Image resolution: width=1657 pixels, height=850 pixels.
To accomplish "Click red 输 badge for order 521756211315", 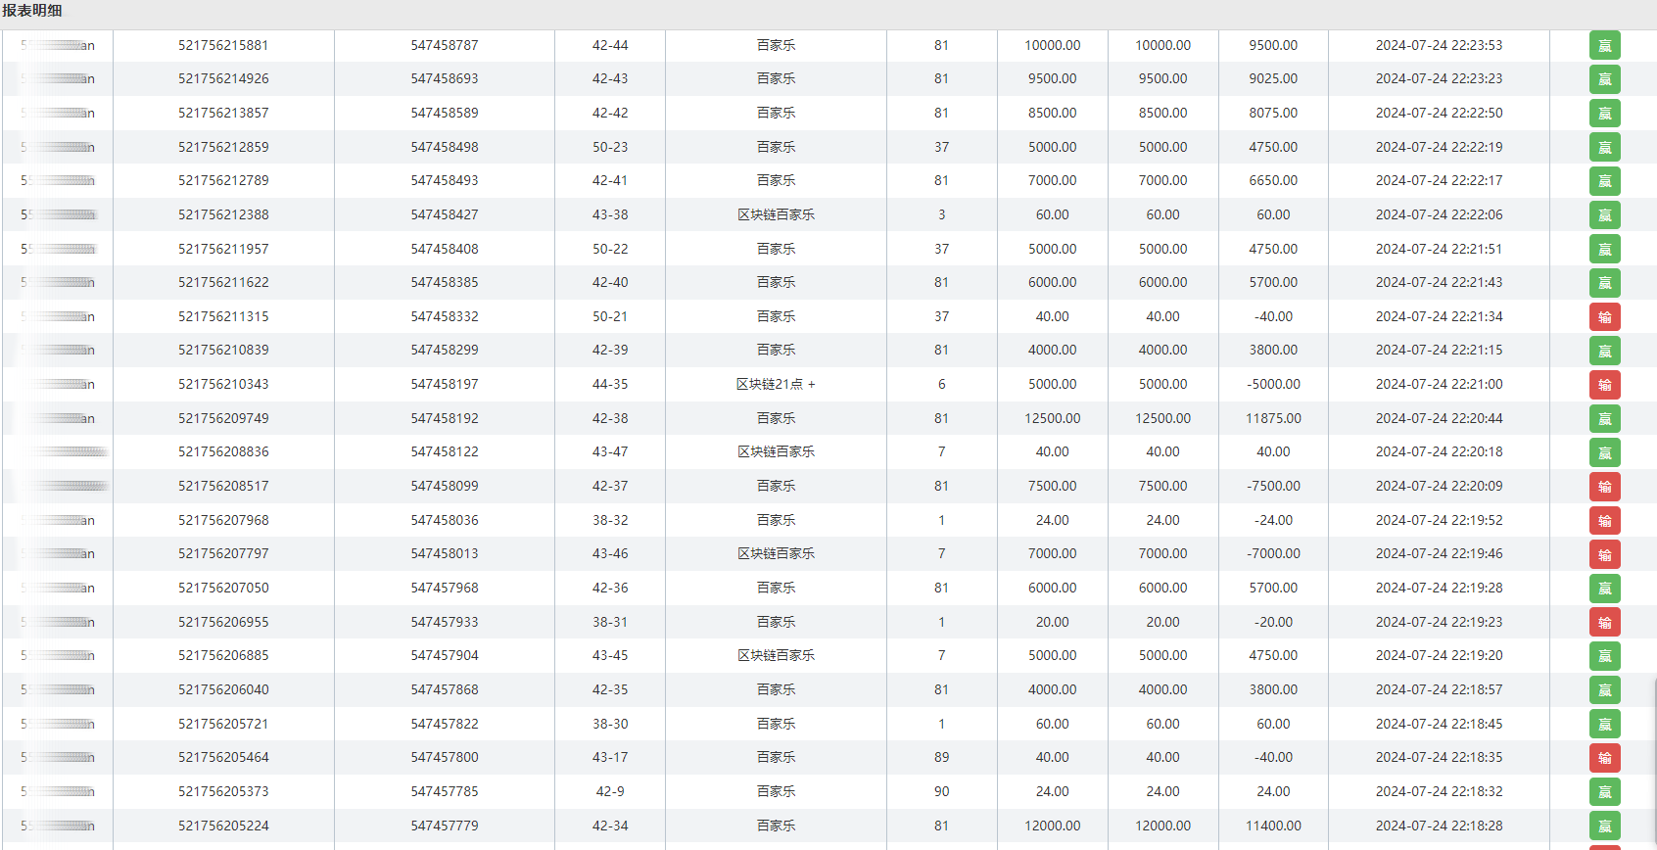I will coord(1604,317).
